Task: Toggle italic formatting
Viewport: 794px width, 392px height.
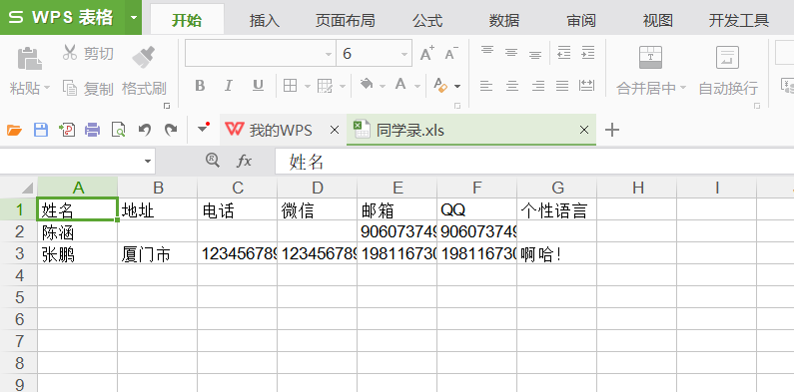Action: pos(229,86)
